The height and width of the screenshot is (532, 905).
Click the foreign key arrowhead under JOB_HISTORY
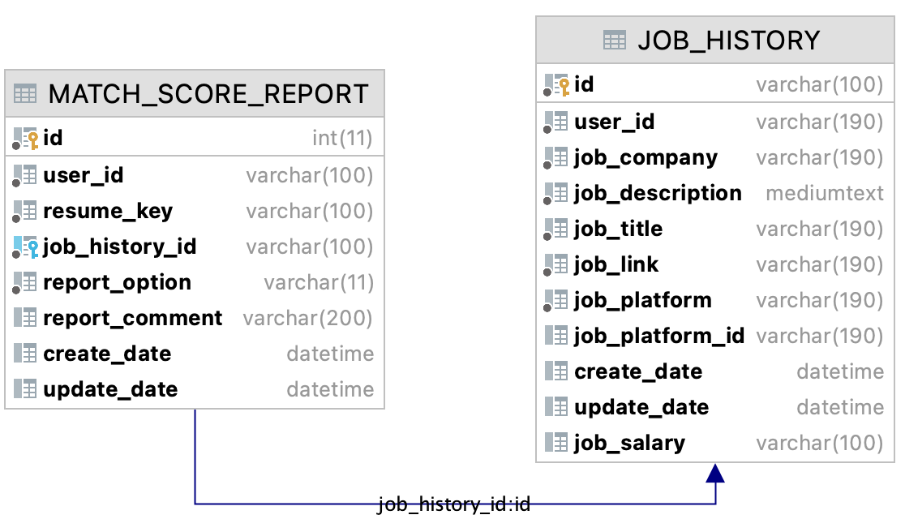[x=715, y=473]
